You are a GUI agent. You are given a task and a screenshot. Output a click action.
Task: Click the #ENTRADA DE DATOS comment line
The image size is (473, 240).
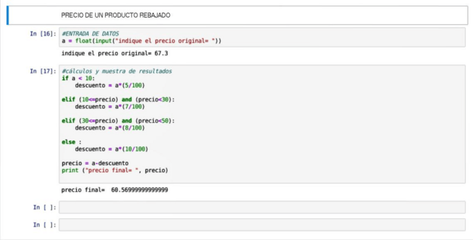pos(90,34)
